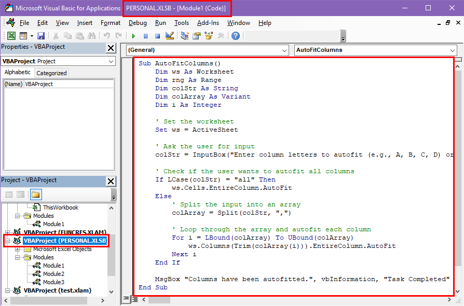Click the View Object icon in Project panel
This screenshot has height=306, width=464.
click(x=20, y=194)
